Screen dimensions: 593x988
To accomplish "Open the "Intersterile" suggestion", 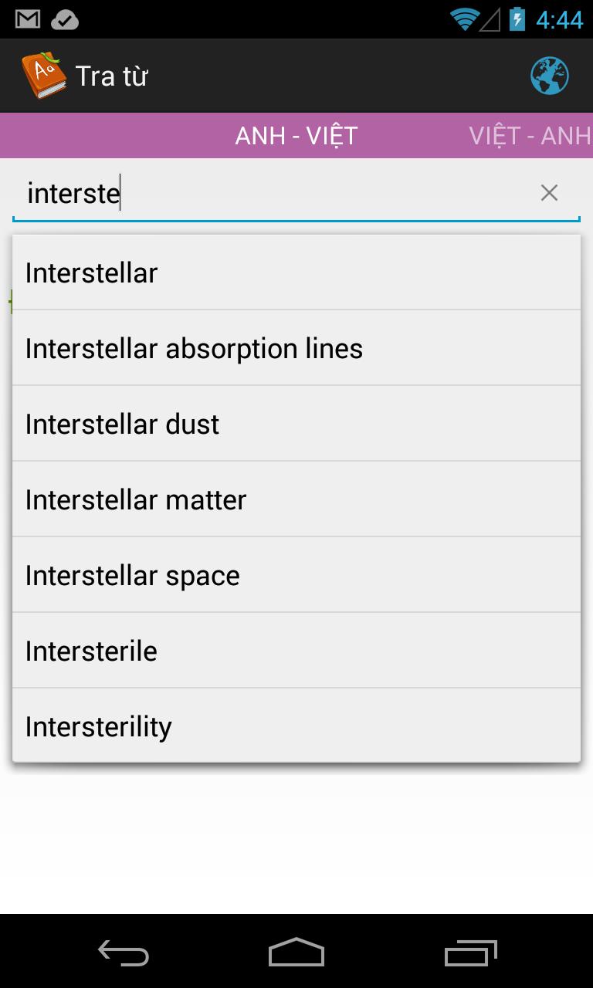I will [296, 651].
